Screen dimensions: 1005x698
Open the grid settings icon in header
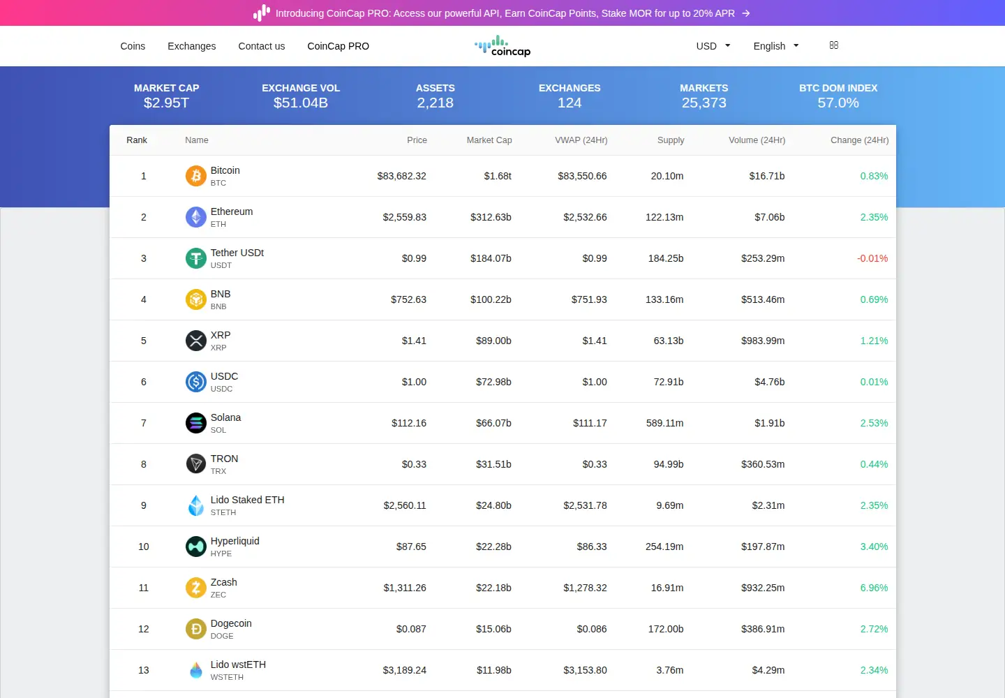834,45
